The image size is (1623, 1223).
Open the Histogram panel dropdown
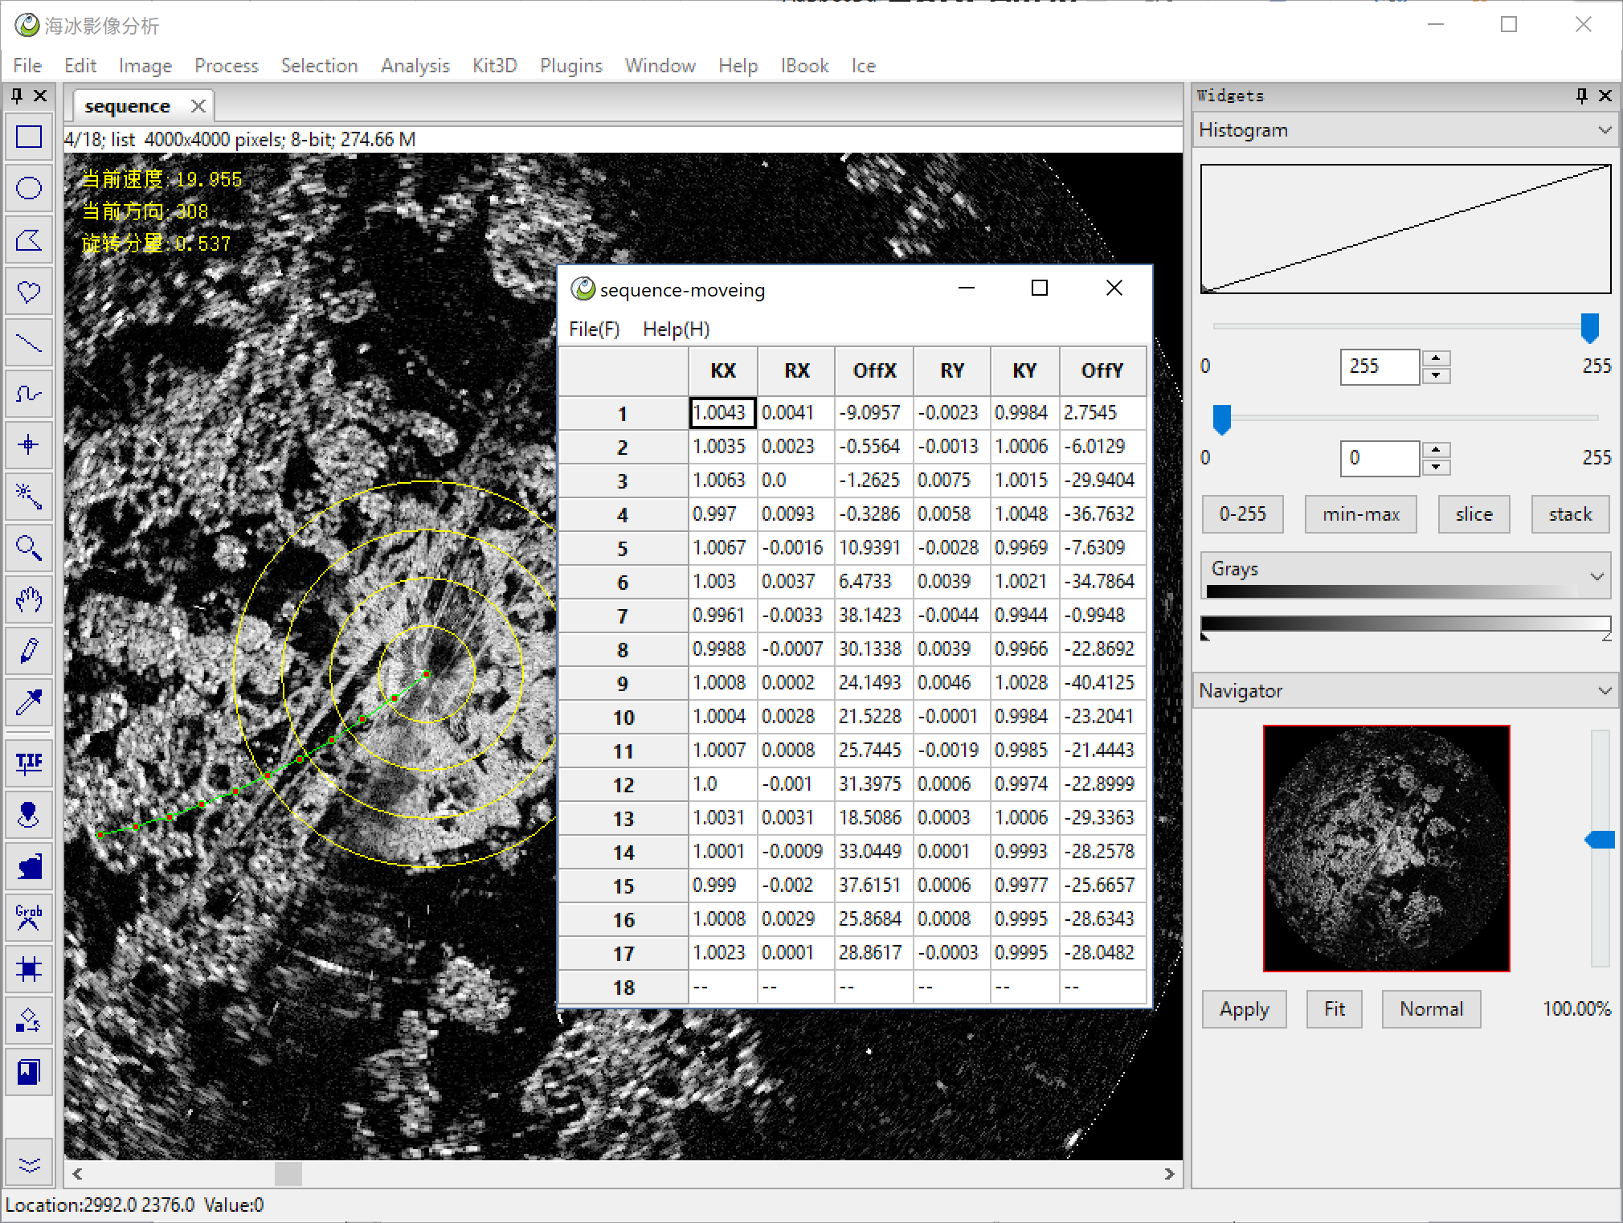1604,130
